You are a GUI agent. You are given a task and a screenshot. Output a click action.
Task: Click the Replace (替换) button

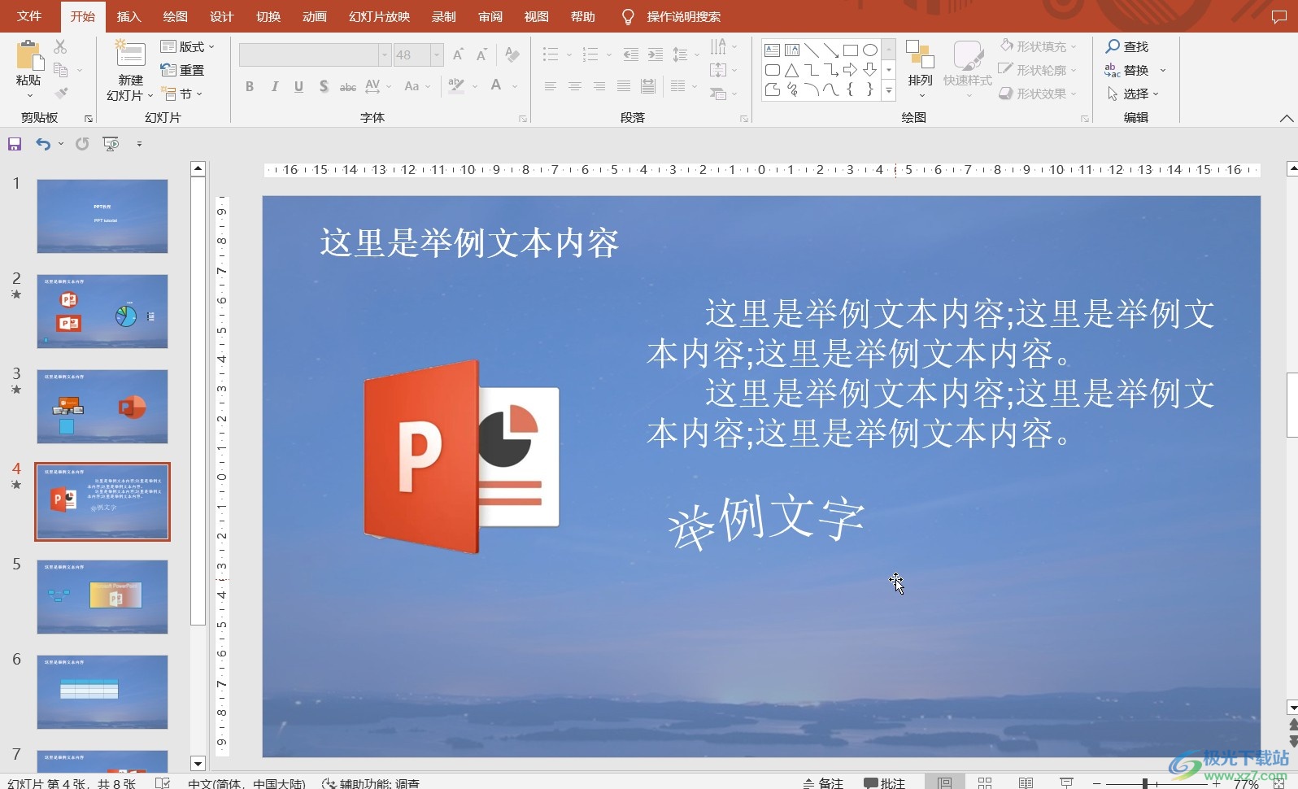(x=1127, y=70)
